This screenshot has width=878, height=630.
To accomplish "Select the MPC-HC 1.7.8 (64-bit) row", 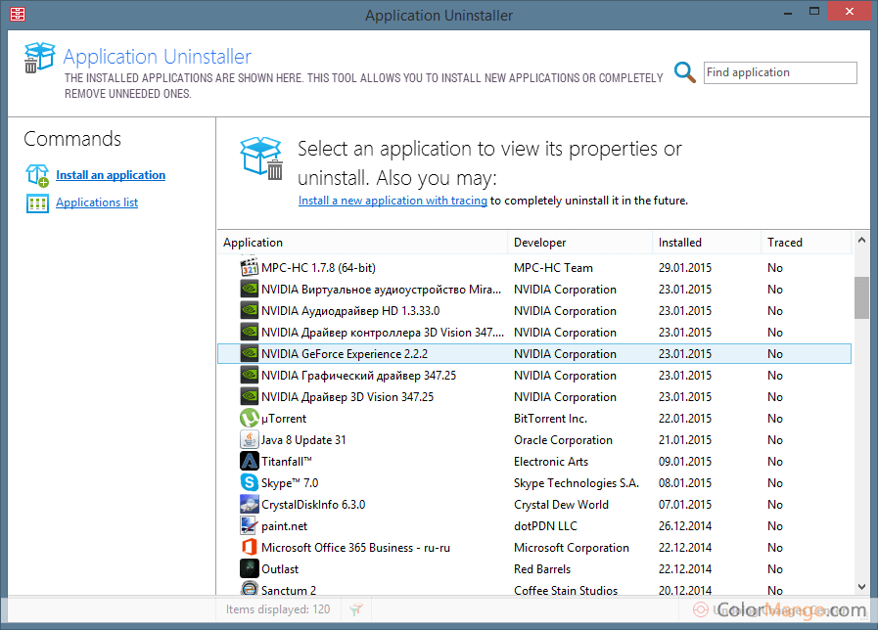I will point(534,267).
